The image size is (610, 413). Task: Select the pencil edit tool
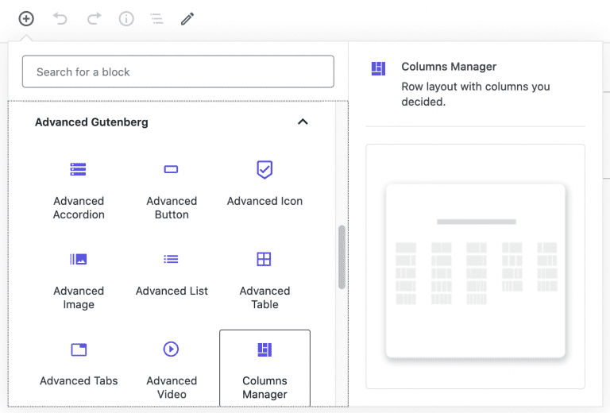pyautogui.click(x=187, y=19)
